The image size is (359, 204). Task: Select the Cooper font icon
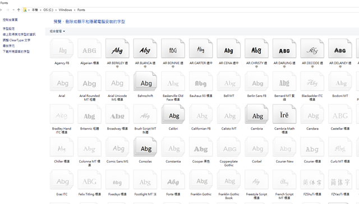click(x=201, y=147)
